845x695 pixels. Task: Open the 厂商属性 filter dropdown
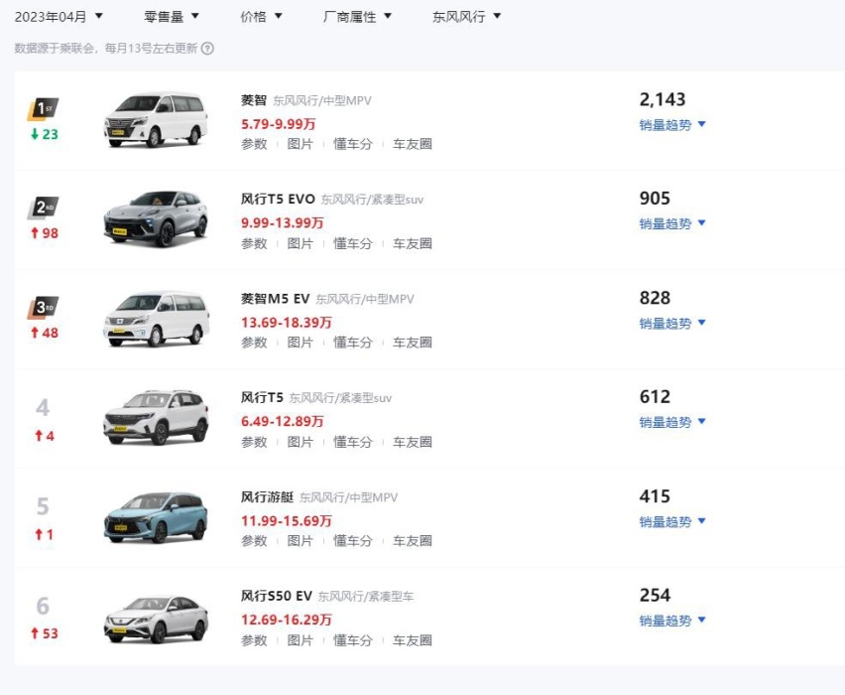(x=357, y=17)
